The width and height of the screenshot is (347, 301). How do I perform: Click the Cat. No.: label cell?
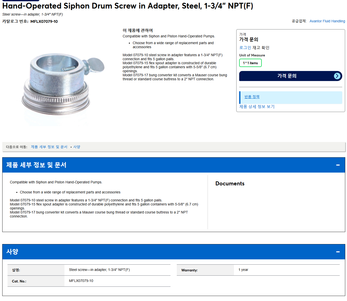click(36, 281)
